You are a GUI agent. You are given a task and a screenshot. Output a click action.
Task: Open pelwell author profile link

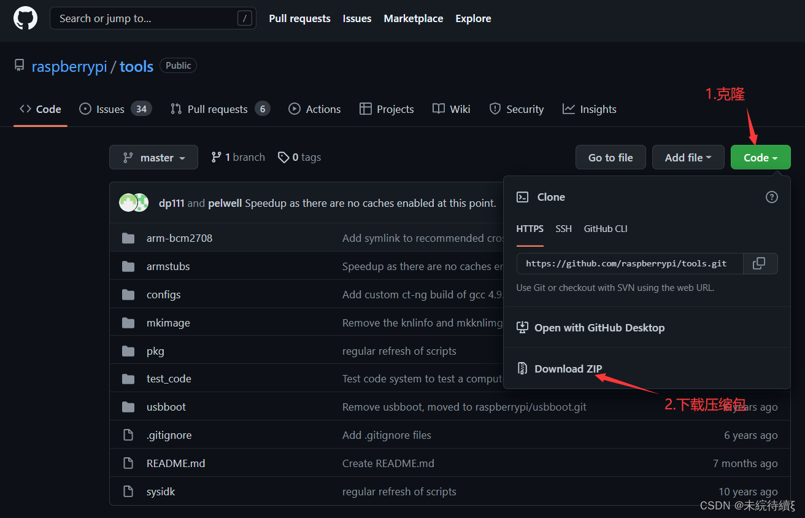(225, 203)
